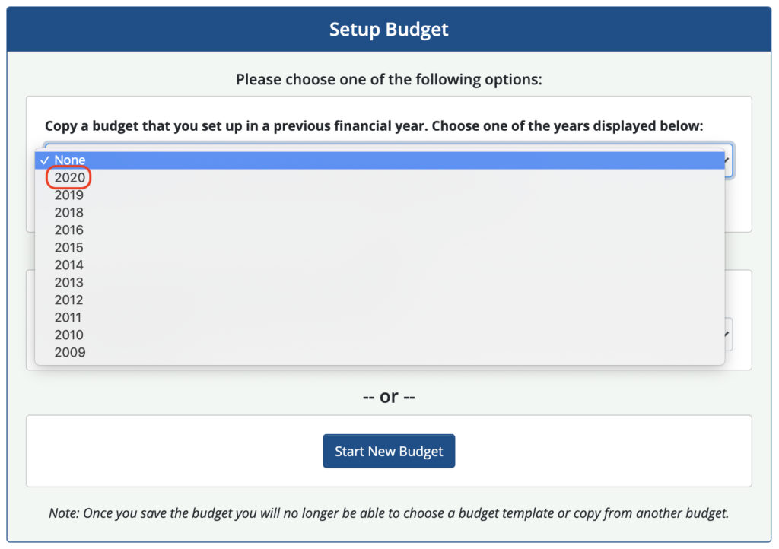Pick 2018 in the dropdown list
This screenshot has height=549, width=779.
click(380, 212)
